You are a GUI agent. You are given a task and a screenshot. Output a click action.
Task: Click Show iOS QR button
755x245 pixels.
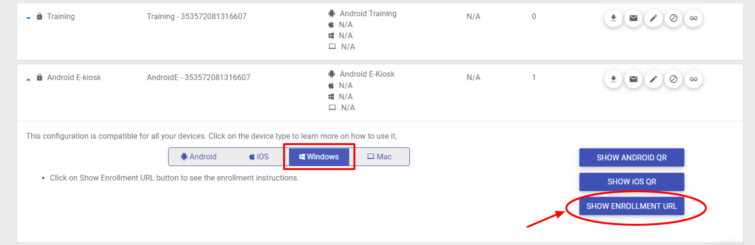coord(632,182)
